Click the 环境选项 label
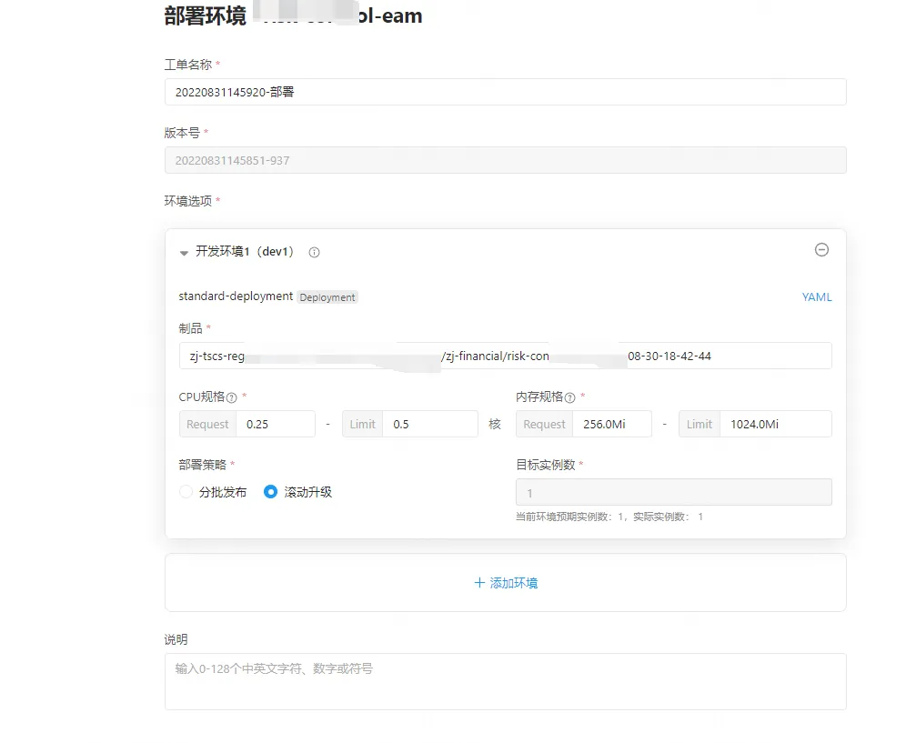The height and width of the screenshot is (743, 906). tap(188, 201)
